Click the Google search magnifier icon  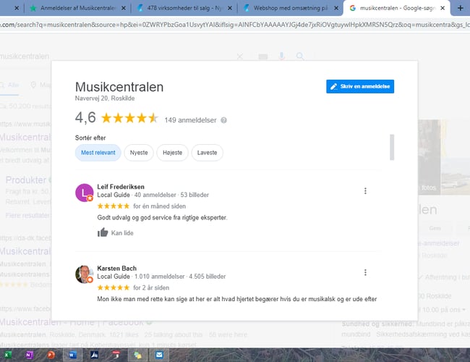point(300,56)
